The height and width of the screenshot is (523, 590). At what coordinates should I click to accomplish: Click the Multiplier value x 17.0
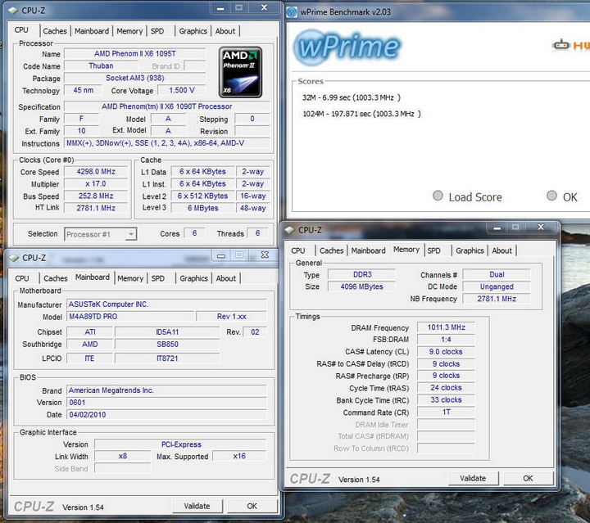pos(96,183)
